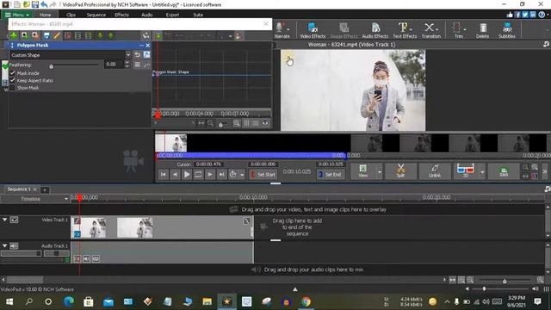Switch to the Sequence tab
Image resolution: width=551 pixels, height=310 pixels.
tap(96, 15)
